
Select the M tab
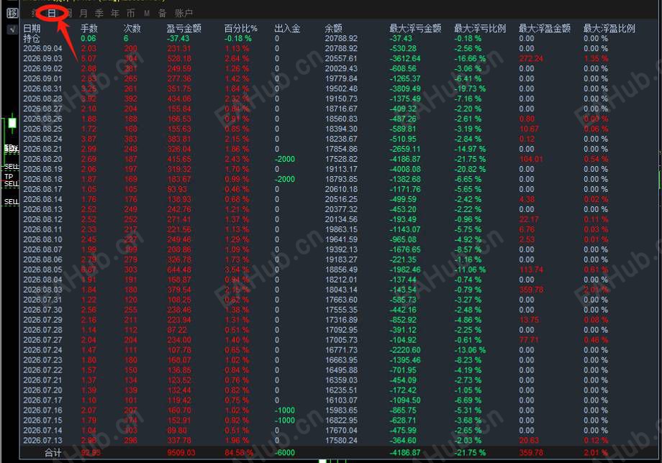coord(147,14)
